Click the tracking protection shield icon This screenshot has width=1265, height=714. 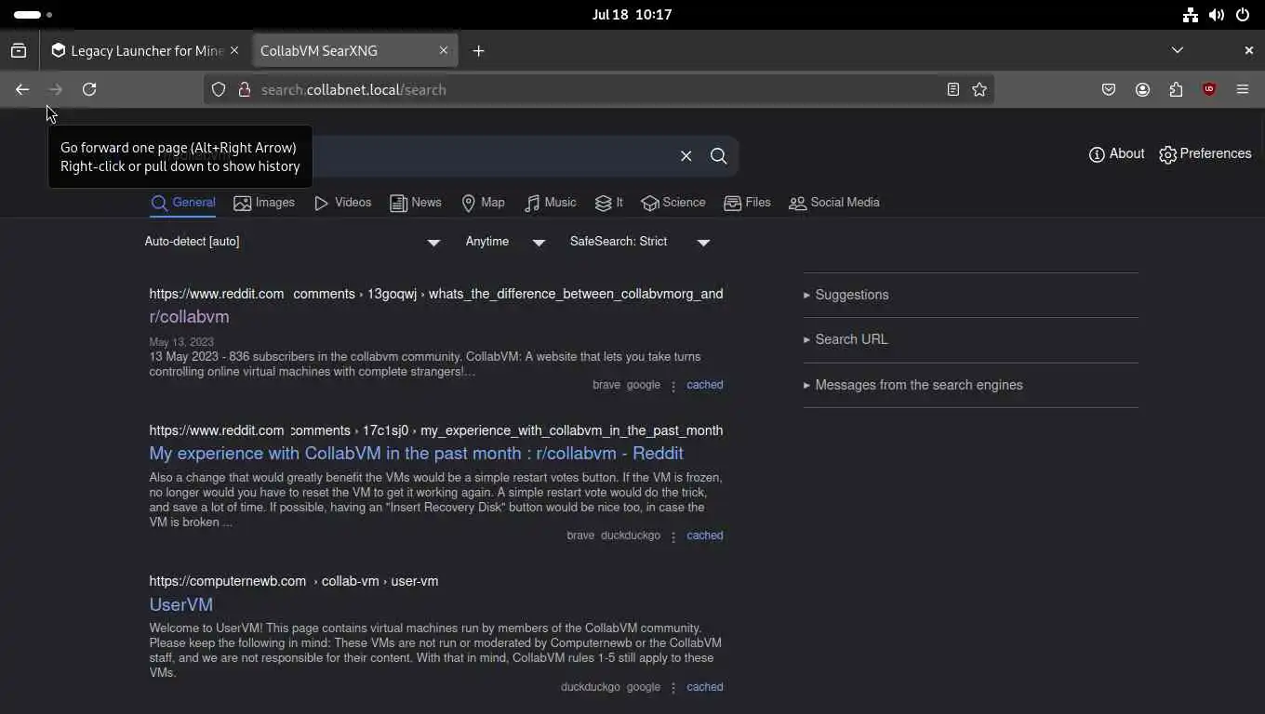pos(219,89)
